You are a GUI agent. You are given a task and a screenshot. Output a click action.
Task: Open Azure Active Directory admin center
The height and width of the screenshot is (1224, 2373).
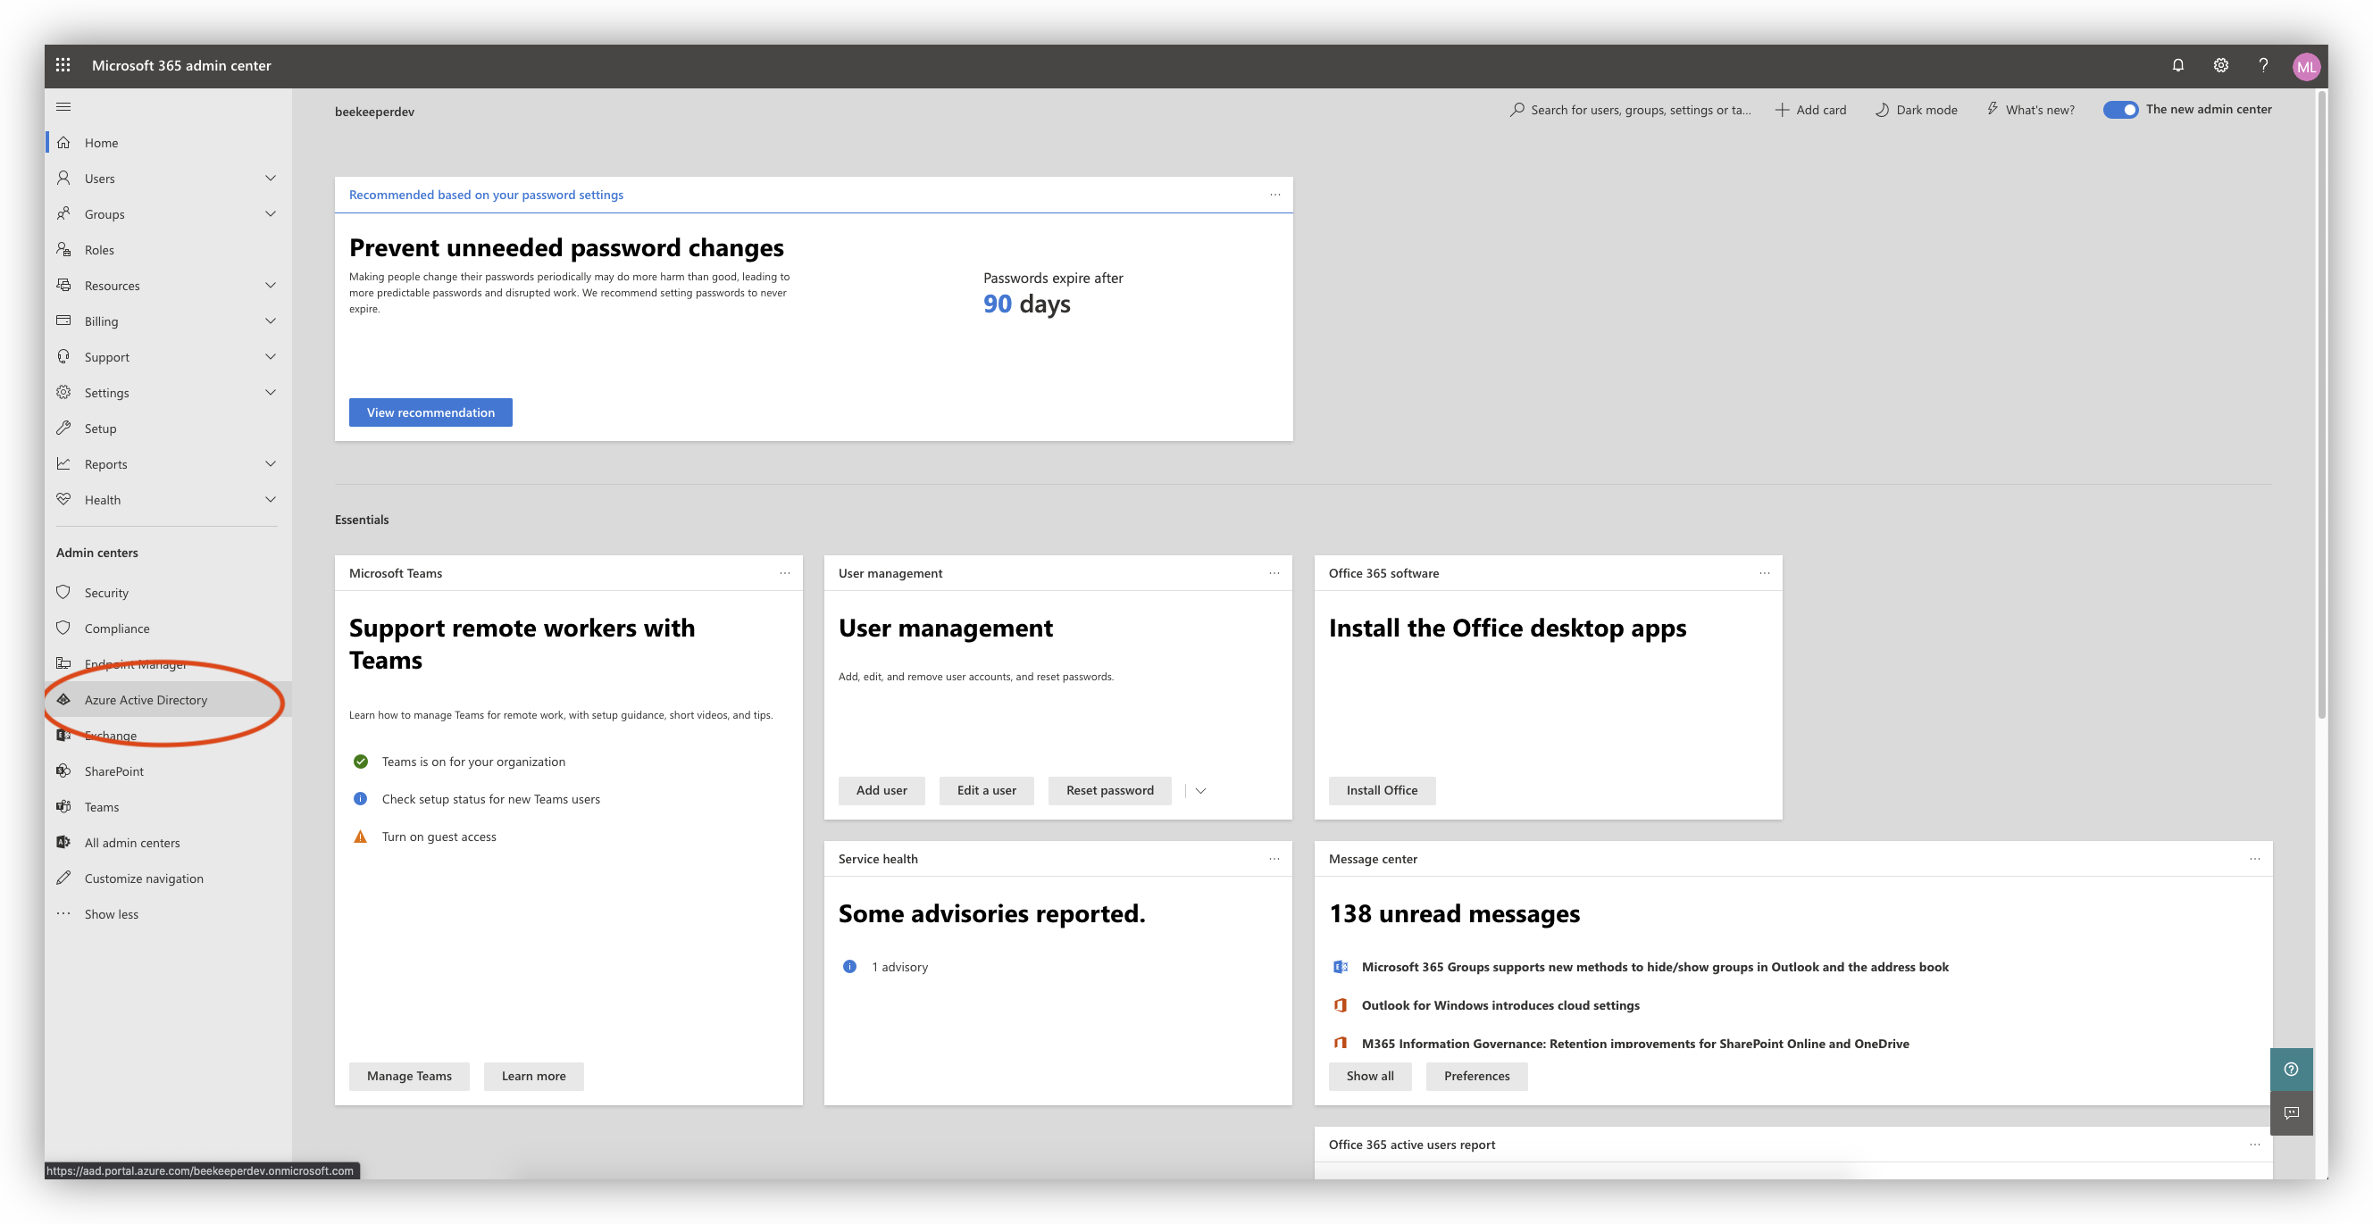(169, 700)
